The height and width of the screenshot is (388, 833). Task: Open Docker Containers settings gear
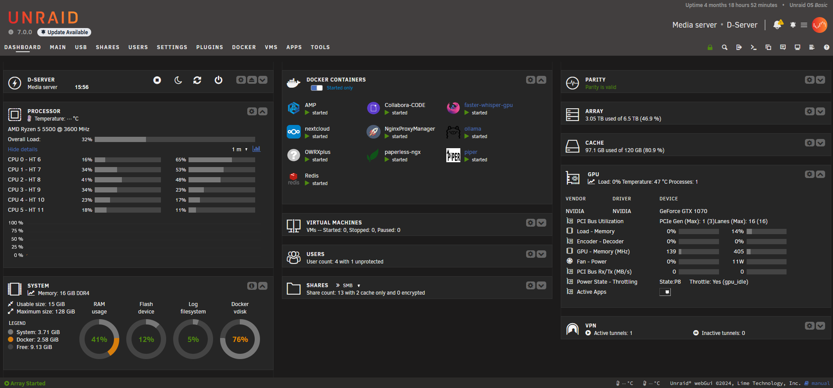click(x=530, y=80)
